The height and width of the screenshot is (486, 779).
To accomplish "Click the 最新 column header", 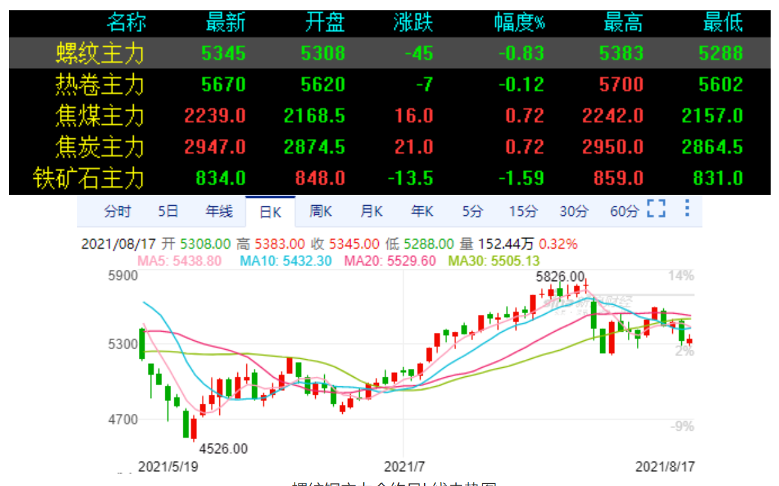I will click(x=225, y=24).
